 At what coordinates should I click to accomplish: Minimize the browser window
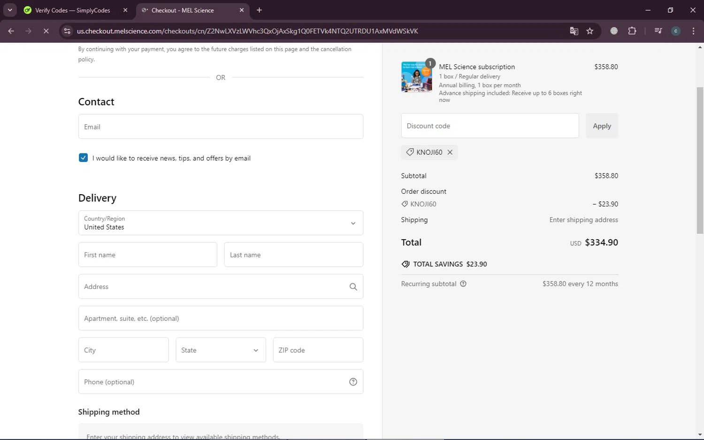[648, 10]
